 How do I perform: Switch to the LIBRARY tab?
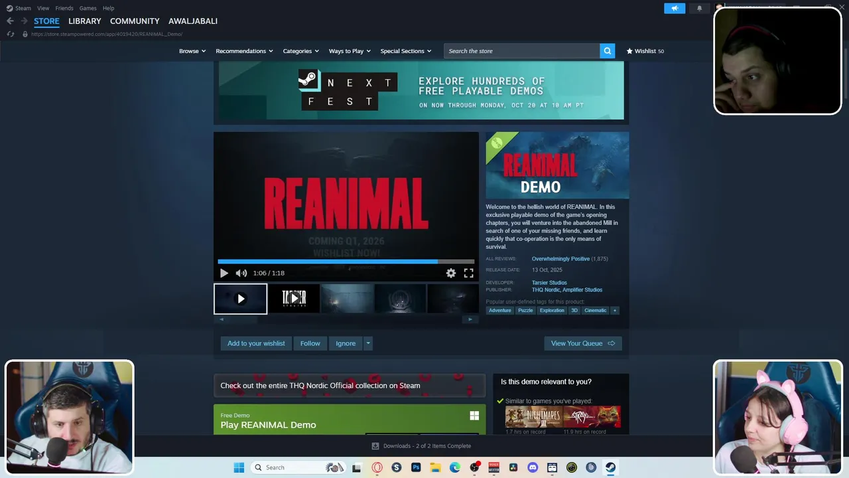[x=85, y=21]
